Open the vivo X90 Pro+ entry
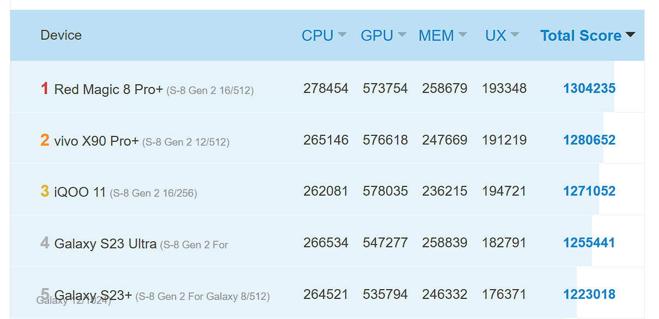 click(96, 141)
